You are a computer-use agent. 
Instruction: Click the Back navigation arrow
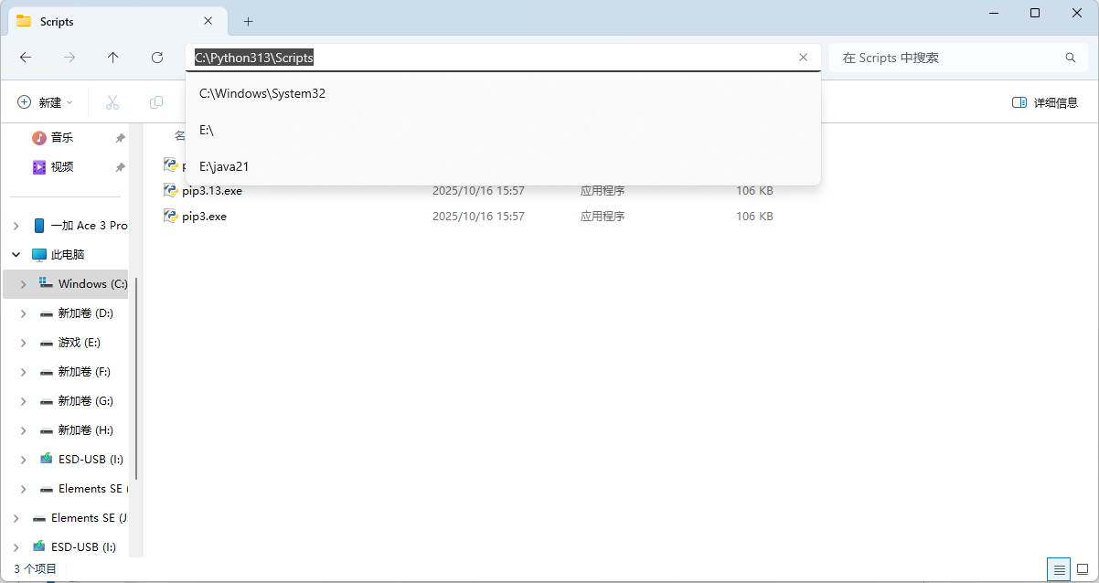coord(26,58)
